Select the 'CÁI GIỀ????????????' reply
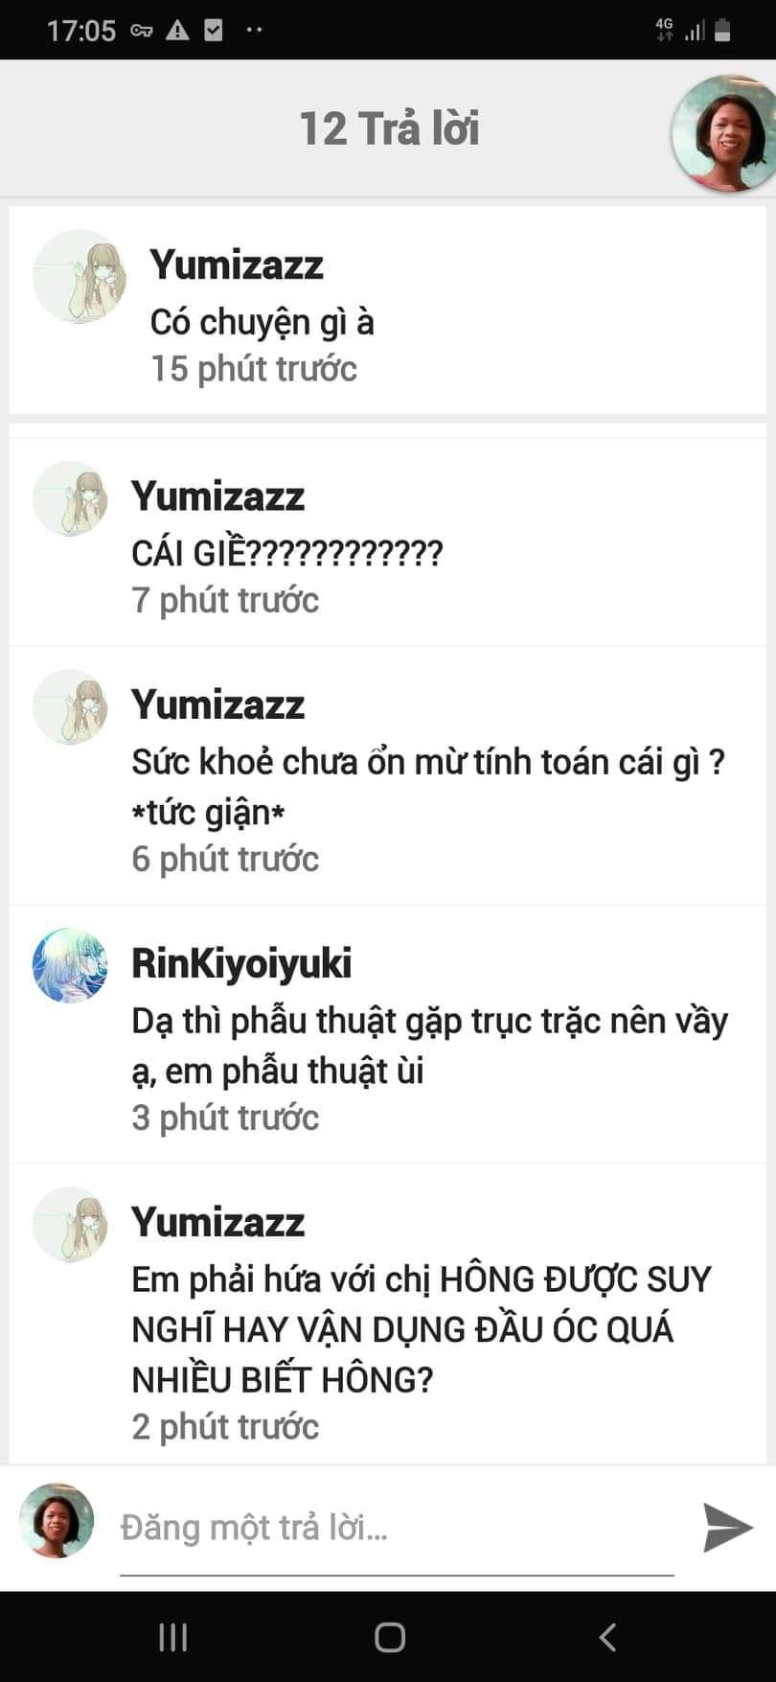Screen dimensions: 776x1682 tap(287, 553)
